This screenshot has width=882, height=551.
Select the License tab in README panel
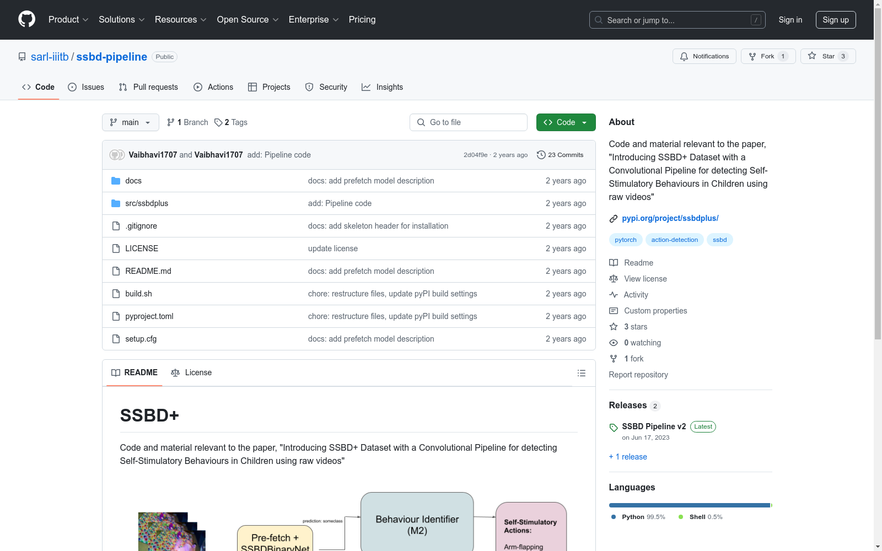(191, 372)
